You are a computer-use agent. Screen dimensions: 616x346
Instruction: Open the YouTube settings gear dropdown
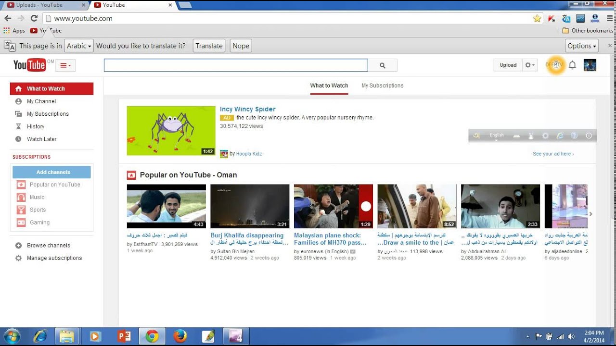530,65
